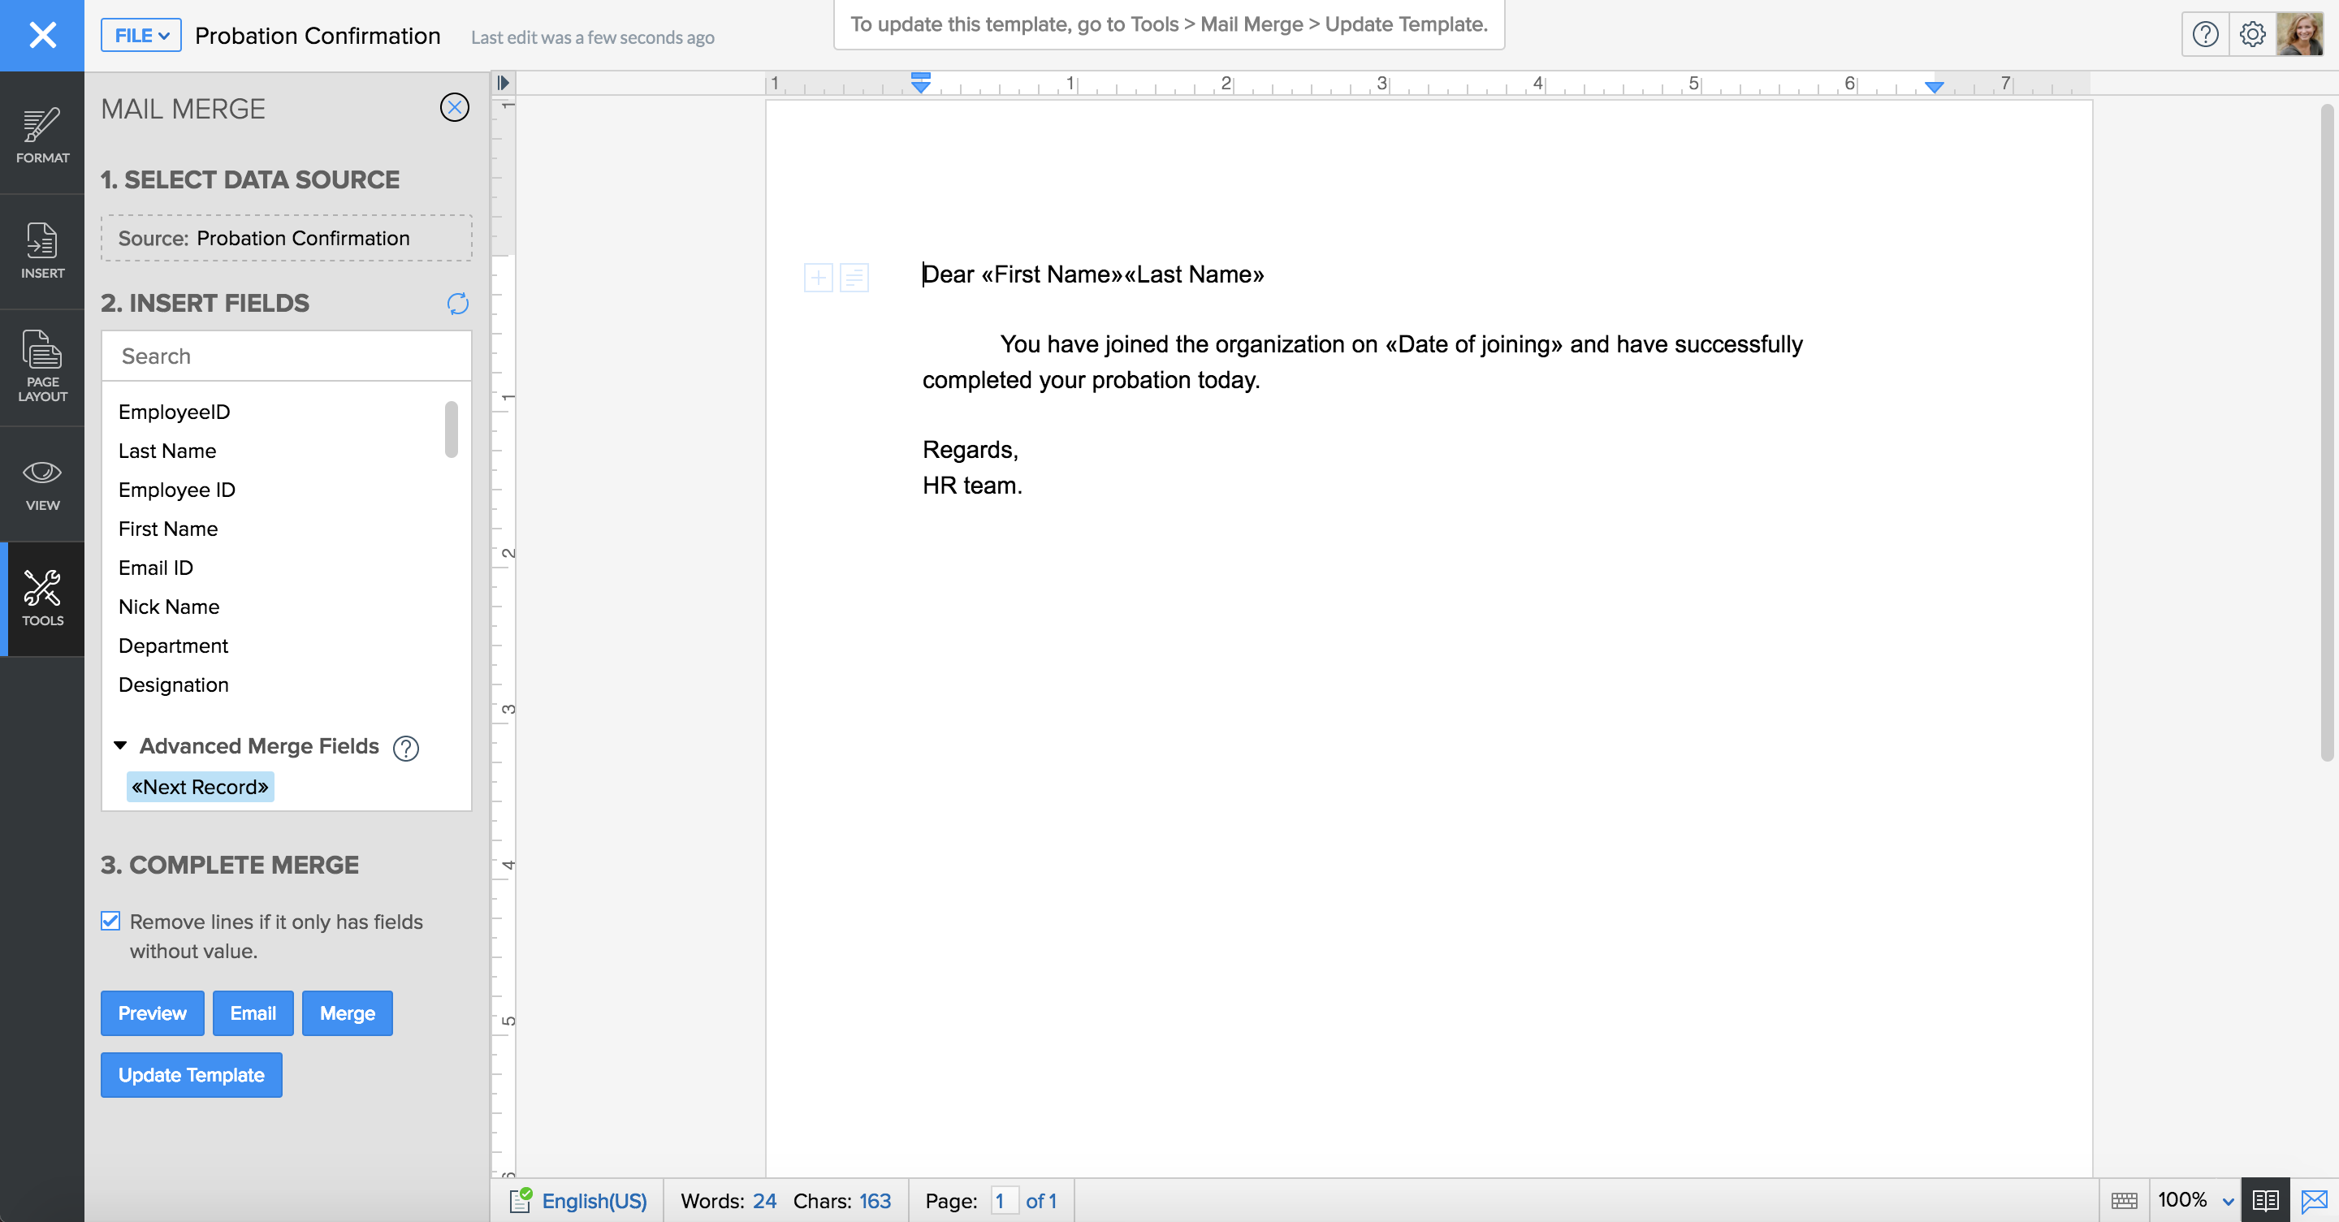Open the Insert sidebar panel
The width and height of the screenshot is (2339, 1222).
pos(41,251)
